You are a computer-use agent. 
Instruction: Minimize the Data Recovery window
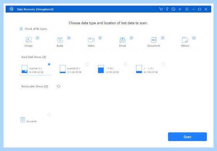(193, 9)
